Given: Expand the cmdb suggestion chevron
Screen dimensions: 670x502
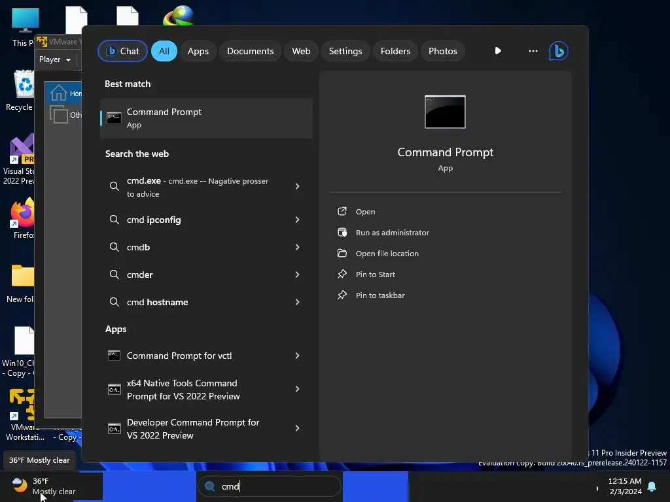Looking at the screenshot, I should click(298, 247).
